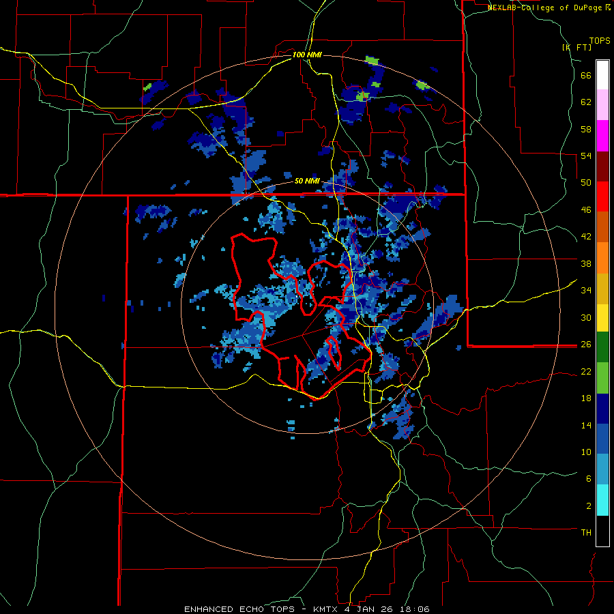Select the bright orange legend swatch
Screen dimensions: 614x614
point(602,258)
